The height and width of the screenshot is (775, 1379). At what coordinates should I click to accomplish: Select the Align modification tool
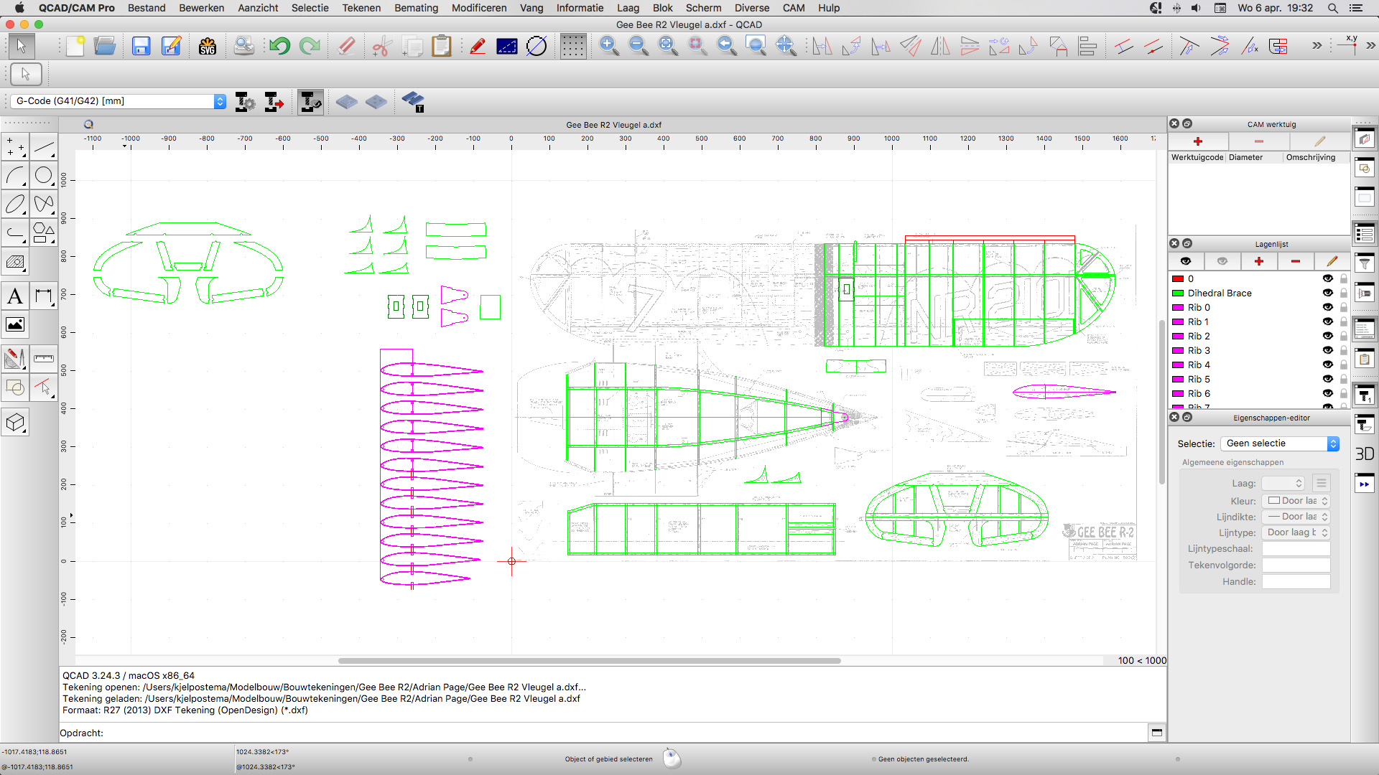click(x=1087, y=47)
